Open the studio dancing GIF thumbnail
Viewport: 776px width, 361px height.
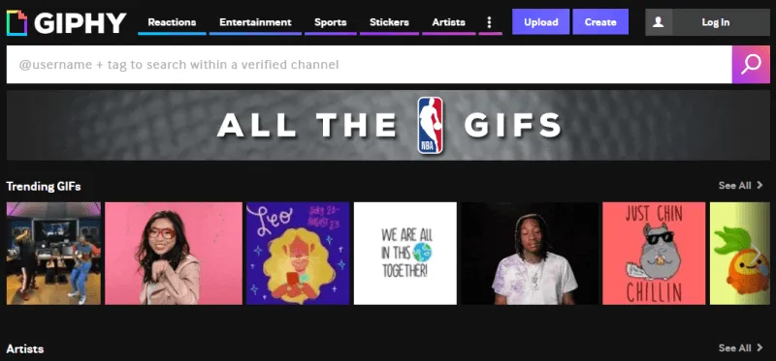(53, 254)
